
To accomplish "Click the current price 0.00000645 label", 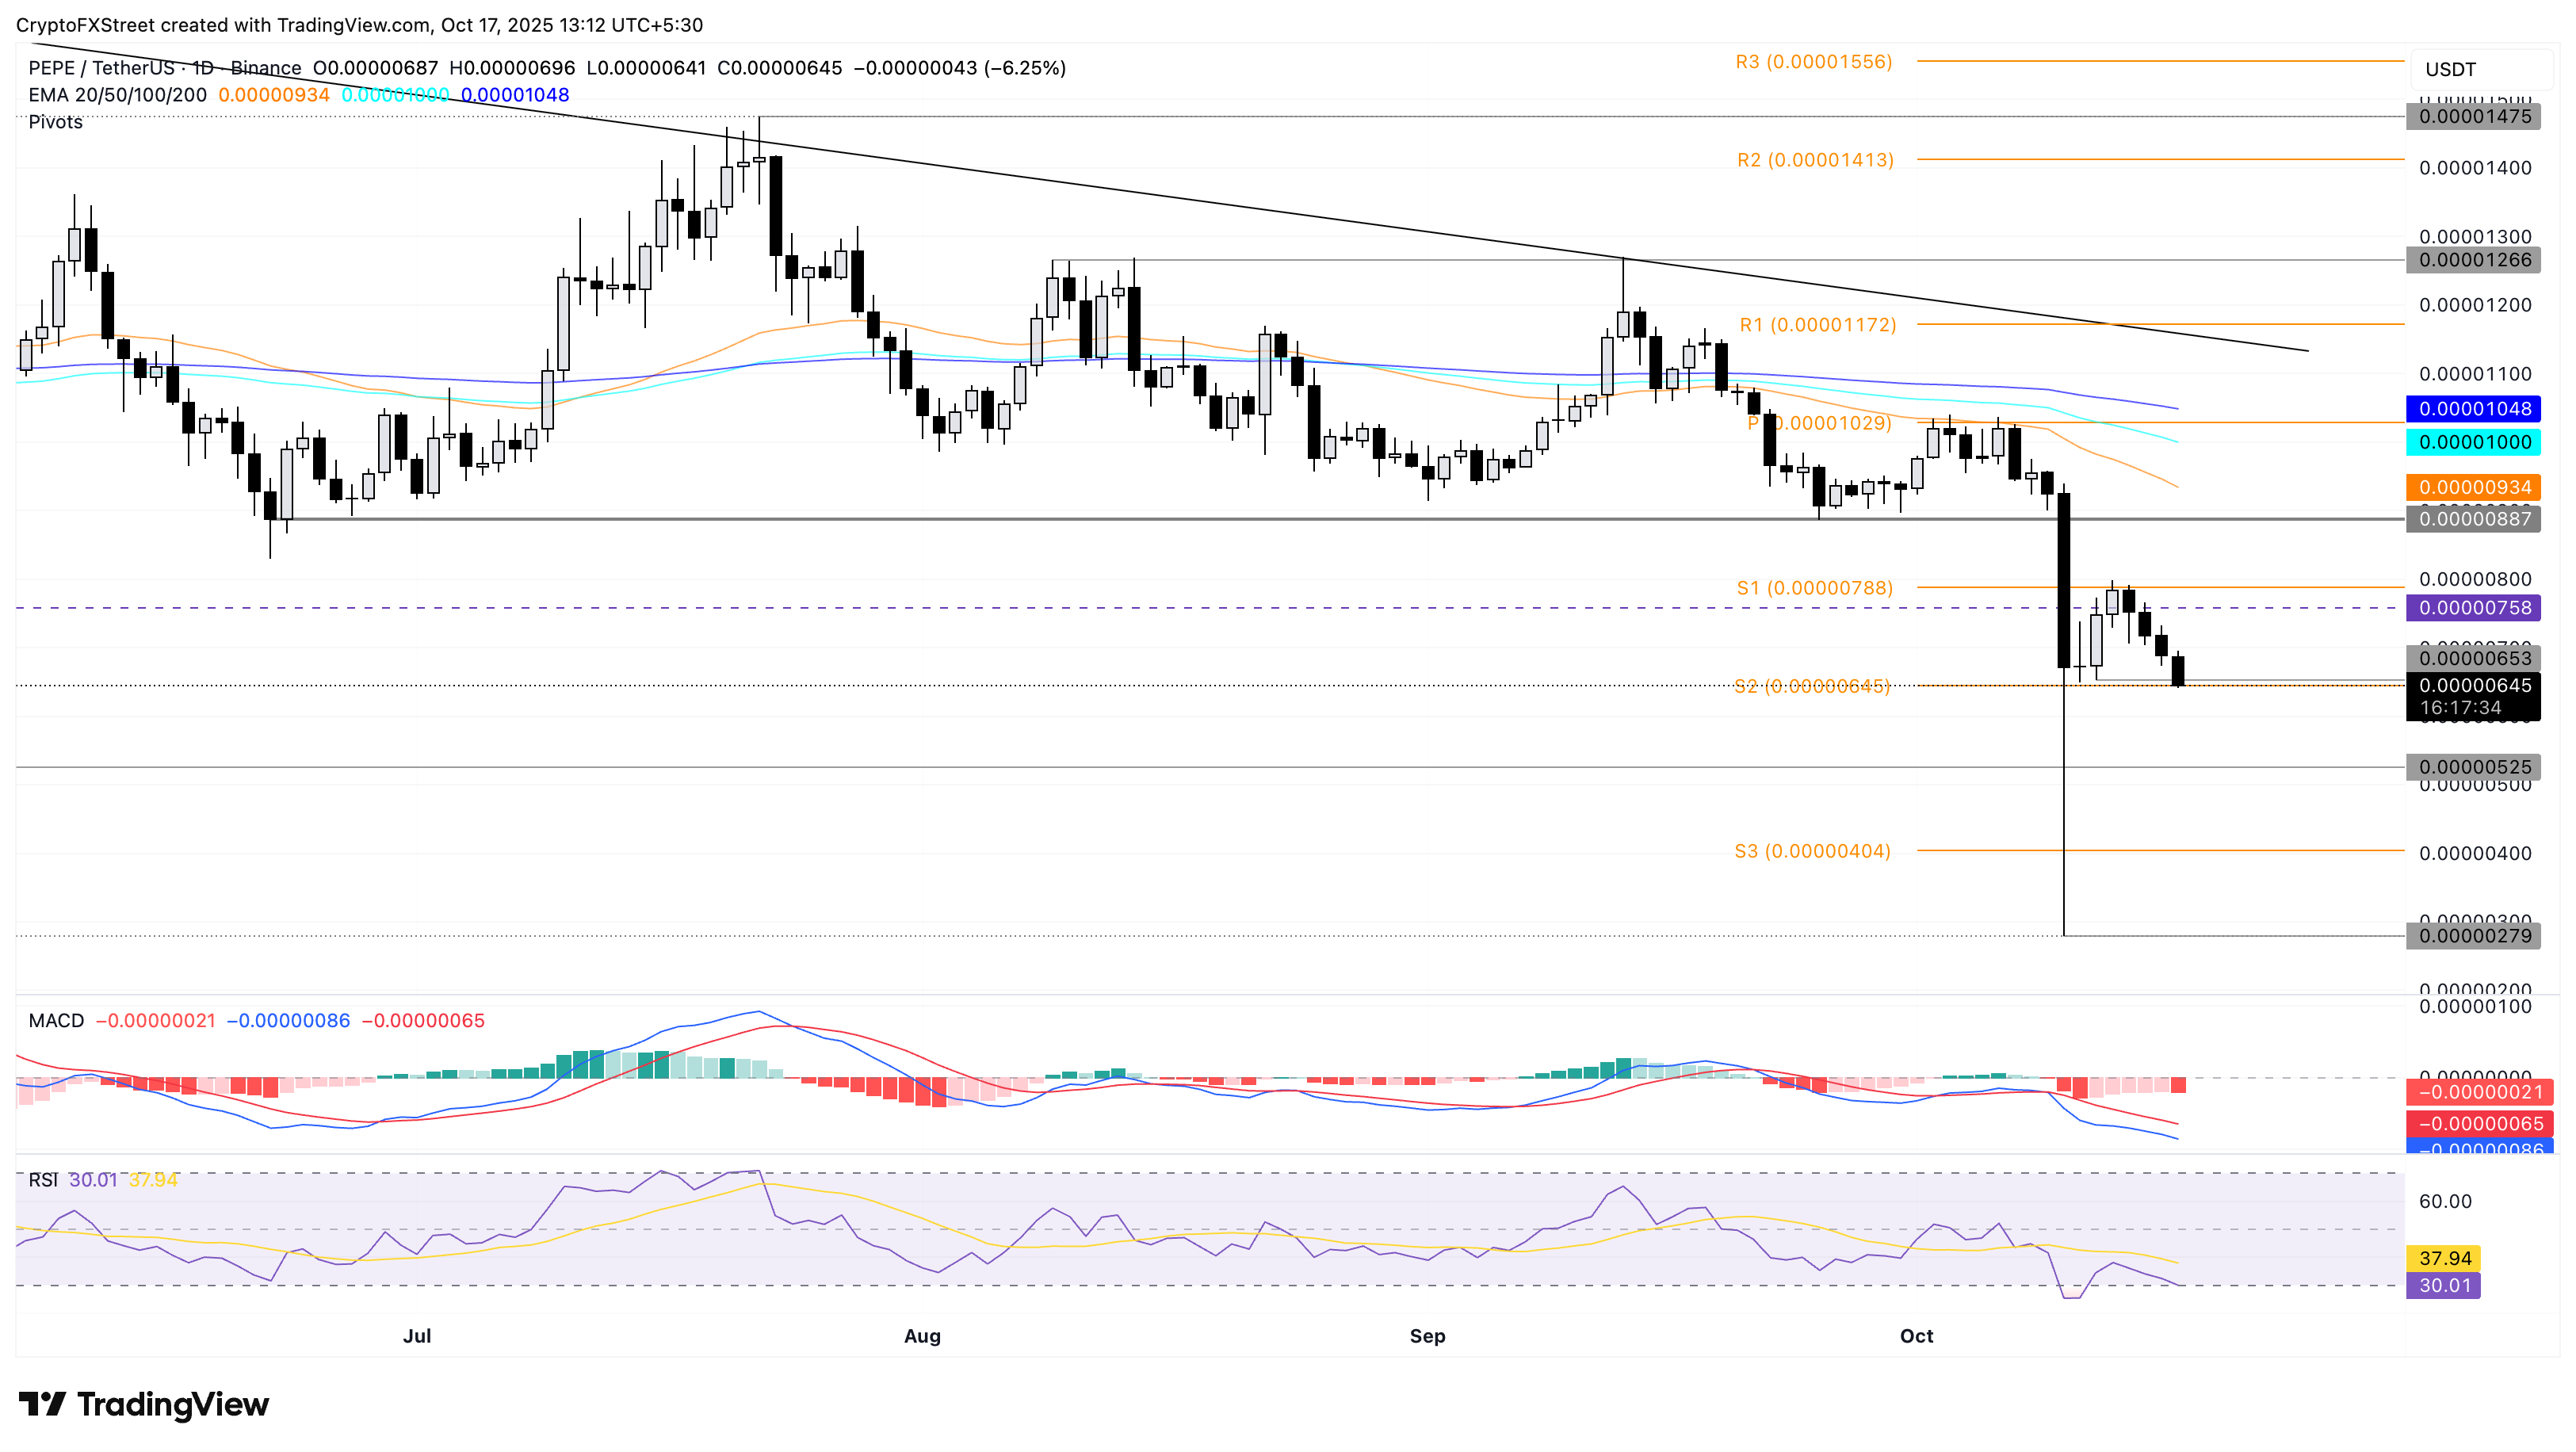I will (2474, 686).
